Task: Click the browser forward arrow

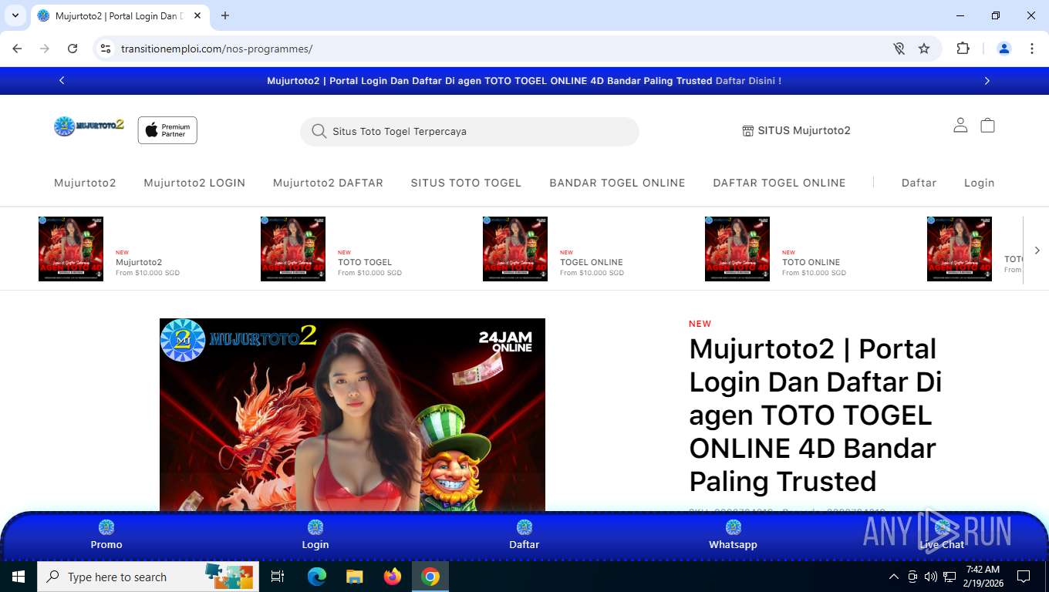Action: click(x=45, y=49)
